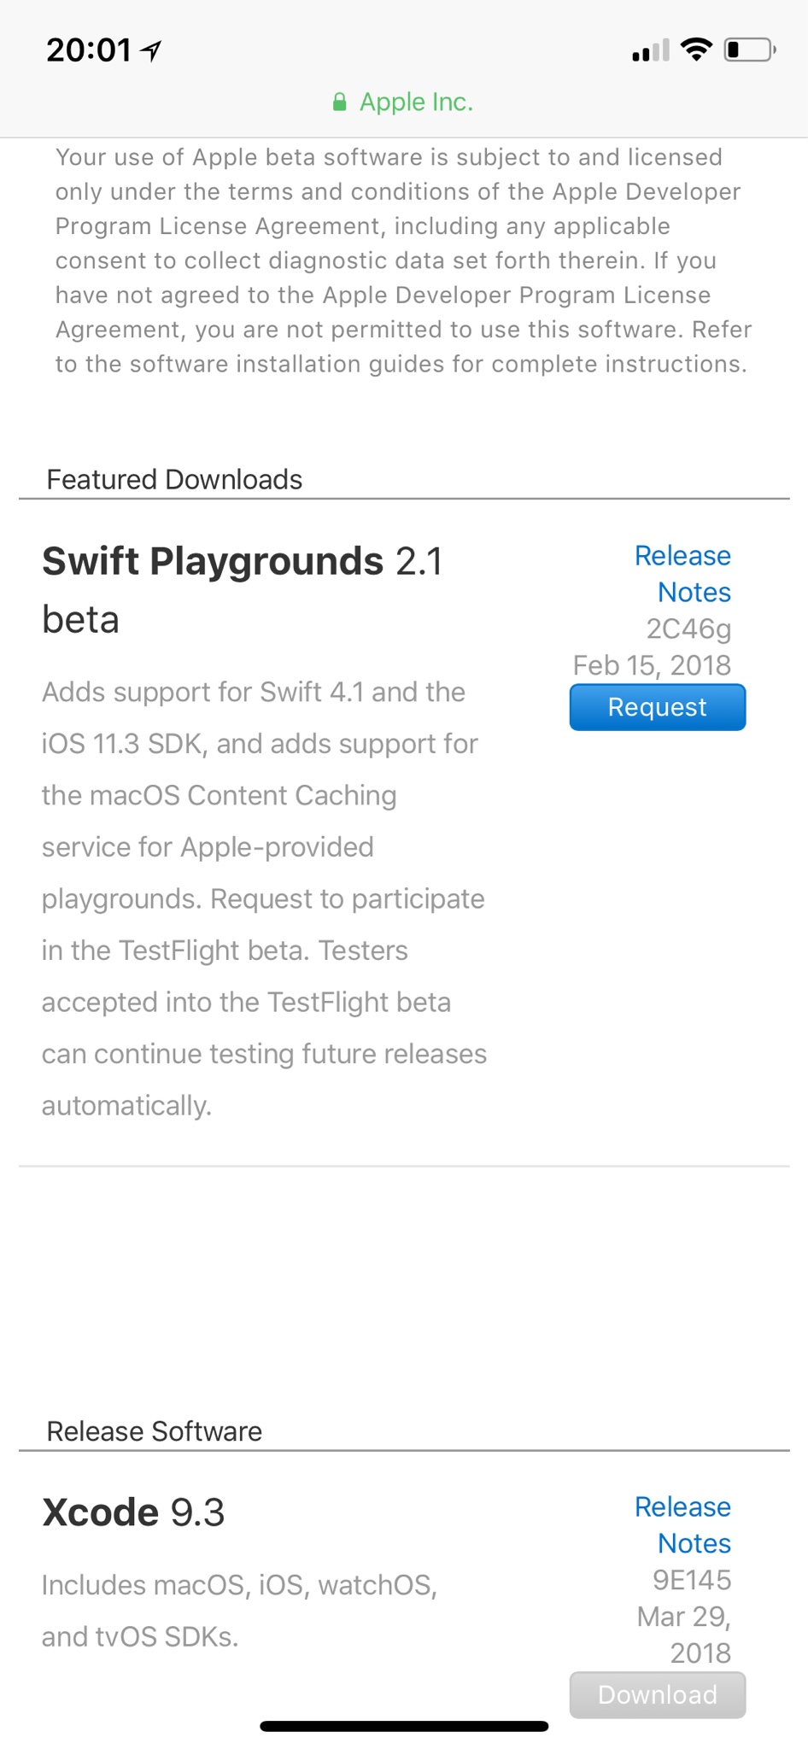Tap the 20:01 clock in status bar
Image resolution: width=808 pixels, height=1749 pixels.
pos(89,50)
